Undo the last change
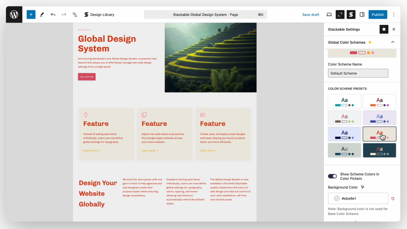The width and height of the screenshot is (407, 229). pyautogui.click(x=53, y=14)
